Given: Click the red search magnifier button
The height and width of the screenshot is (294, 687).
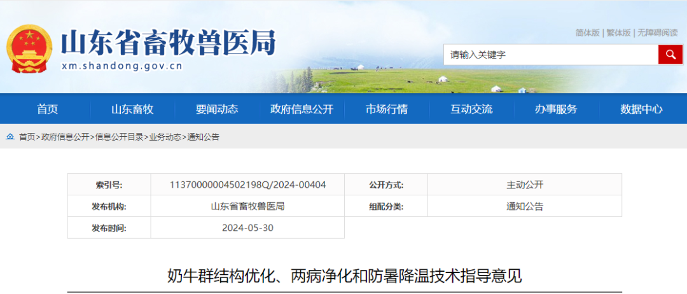Looking at the screenshot, I should (x=670, y=55).
